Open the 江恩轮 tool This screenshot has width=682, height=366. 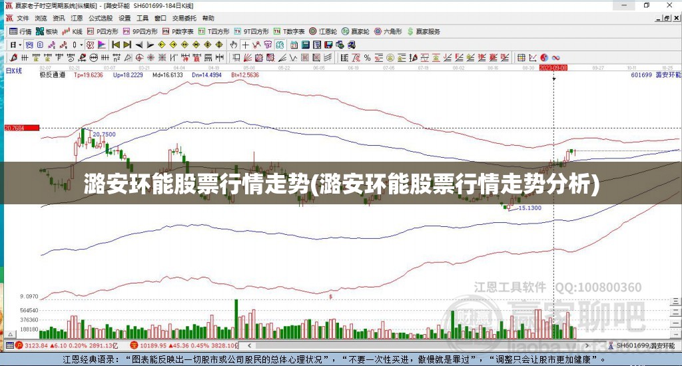(323, 31)
